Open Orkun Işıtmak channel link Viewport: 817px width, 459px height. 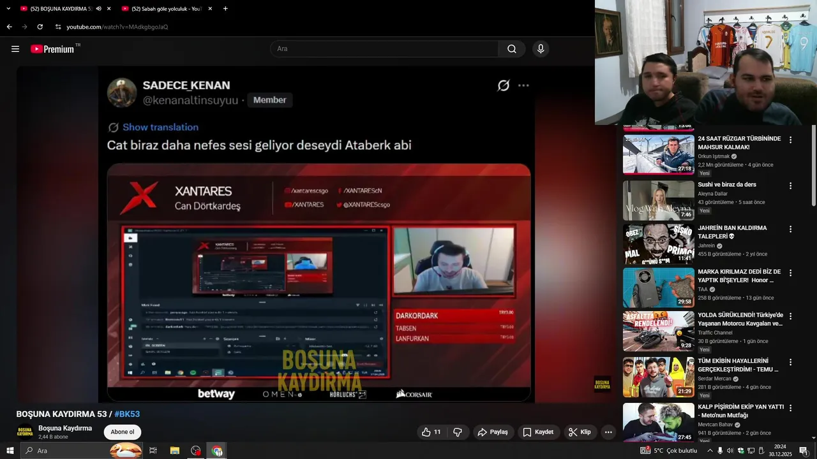714,156
